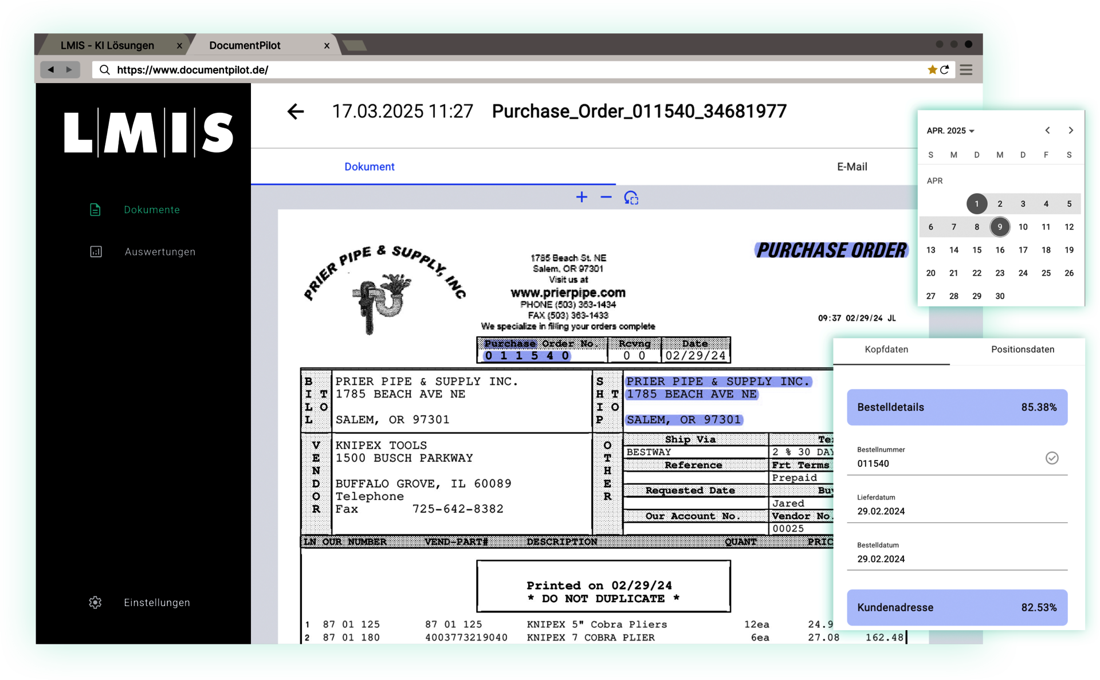Screen dimensions: 1100x680
Task: Click the browser forward navigation arrow
Action: (x=69, y=69)
